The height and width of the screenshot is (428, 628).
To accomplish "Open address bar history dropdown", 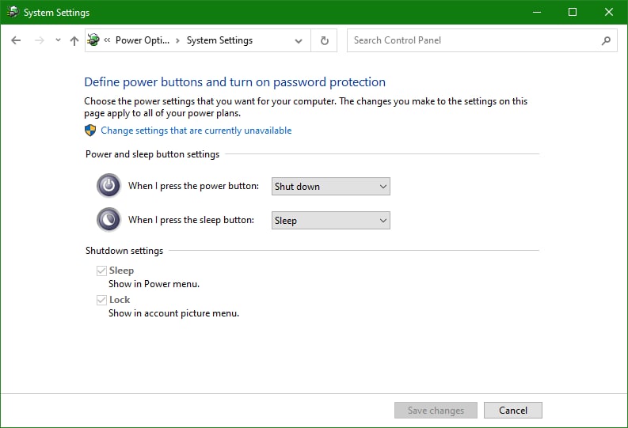I will coord(299,40).
